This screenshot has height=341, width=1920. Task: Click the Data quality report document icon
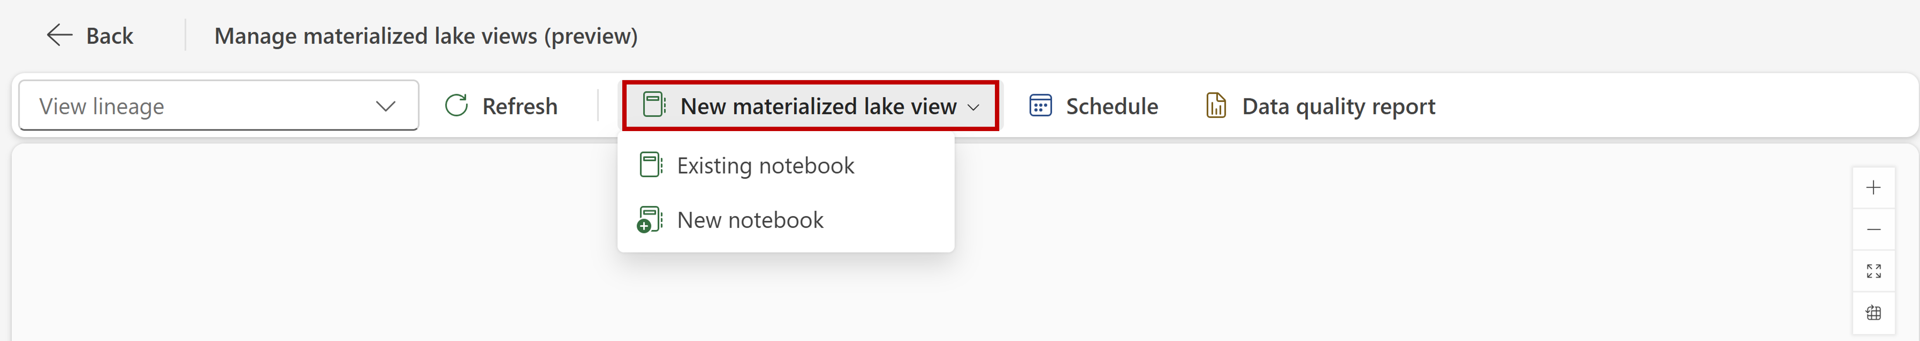[1216, 106]
